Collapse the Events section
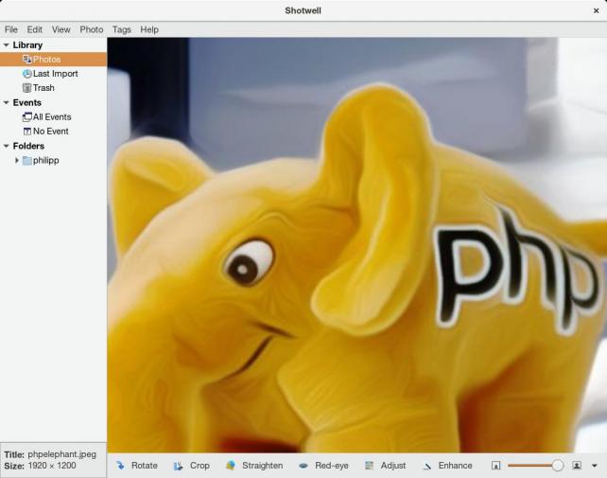 (7, 102)
